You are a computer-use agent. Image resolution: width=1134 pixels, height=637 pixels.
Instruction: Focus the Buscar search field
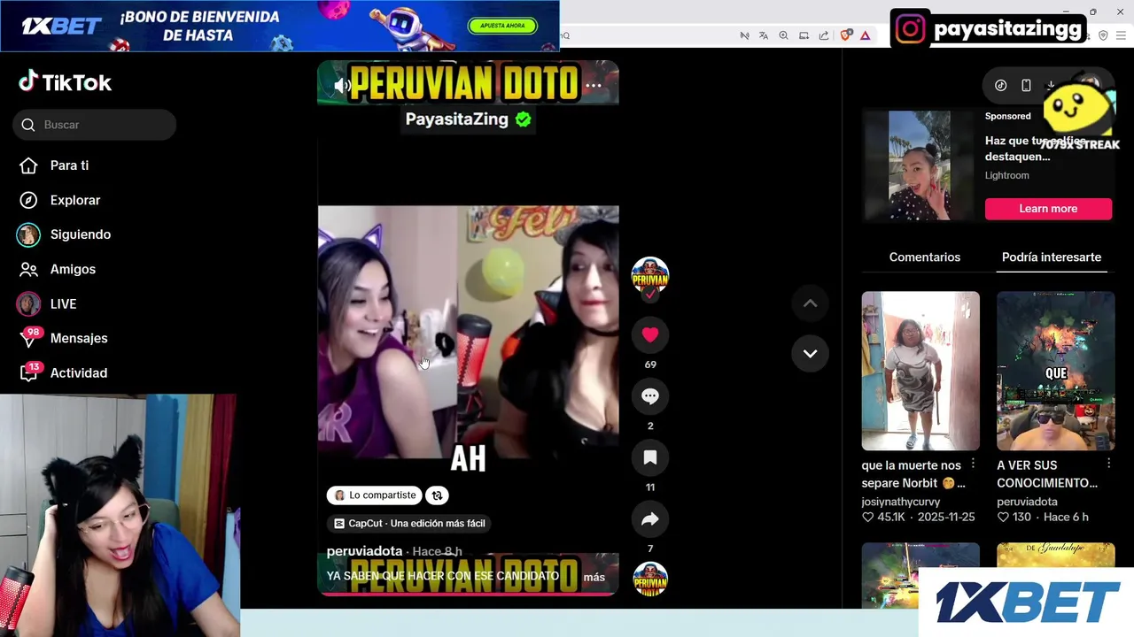tap(94, 125)
